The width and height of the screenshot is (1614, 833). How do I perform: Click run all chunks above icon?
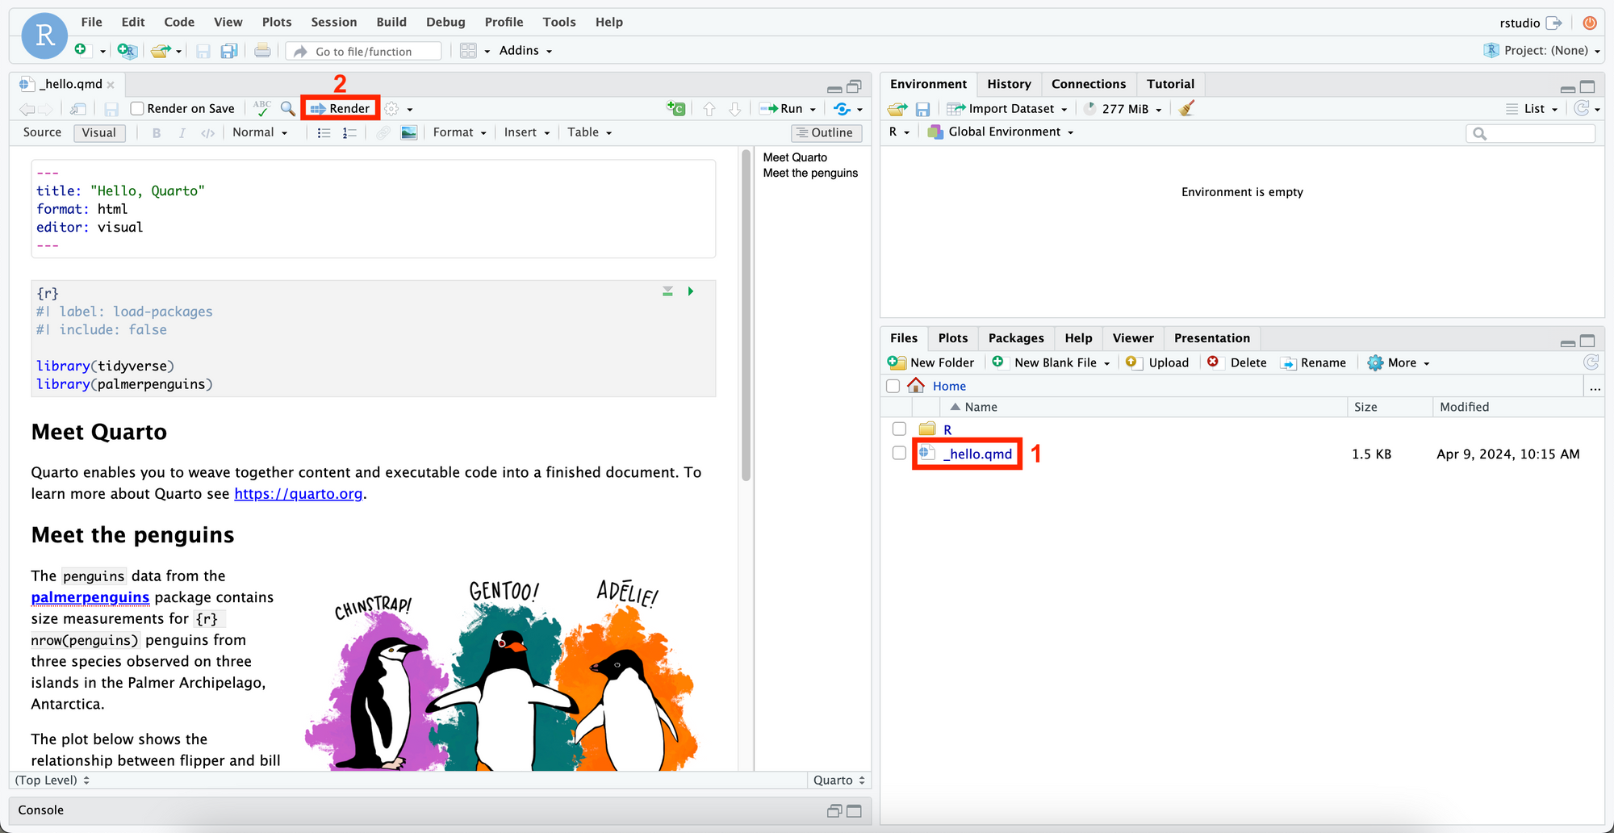pyautogui.click(x=667, y=291)
